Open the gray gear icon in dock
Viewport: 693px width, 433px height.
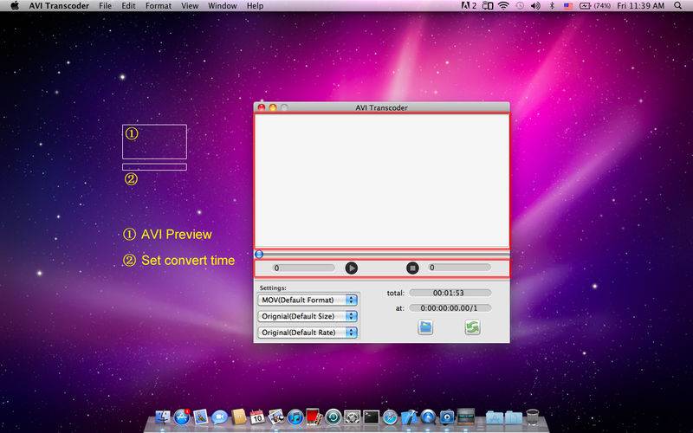[x=353, y=417]
